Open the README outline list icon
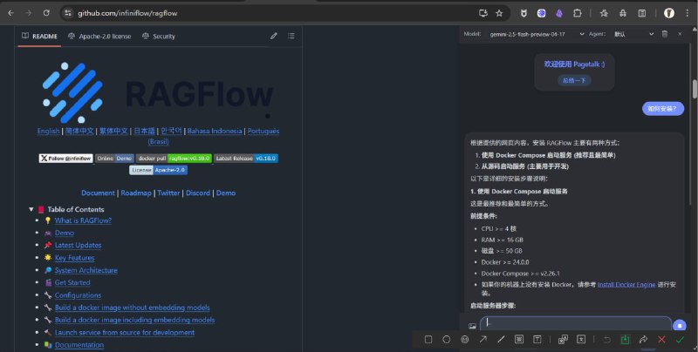The height and width of the screenshot is (352, 698). (291, 36)
